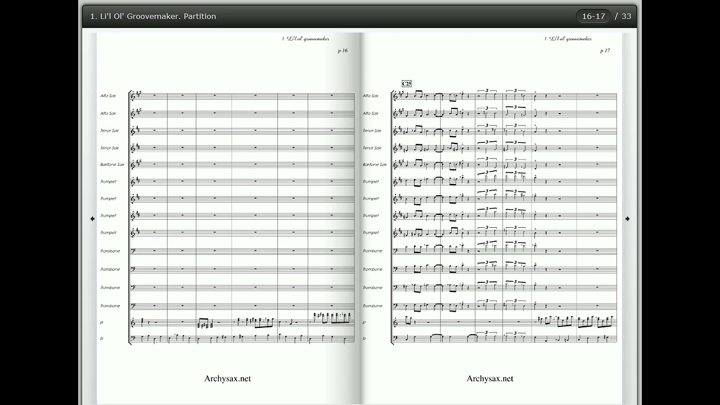
Task: Click the first Trumpet label on left page
Action: tap(108, 182)
